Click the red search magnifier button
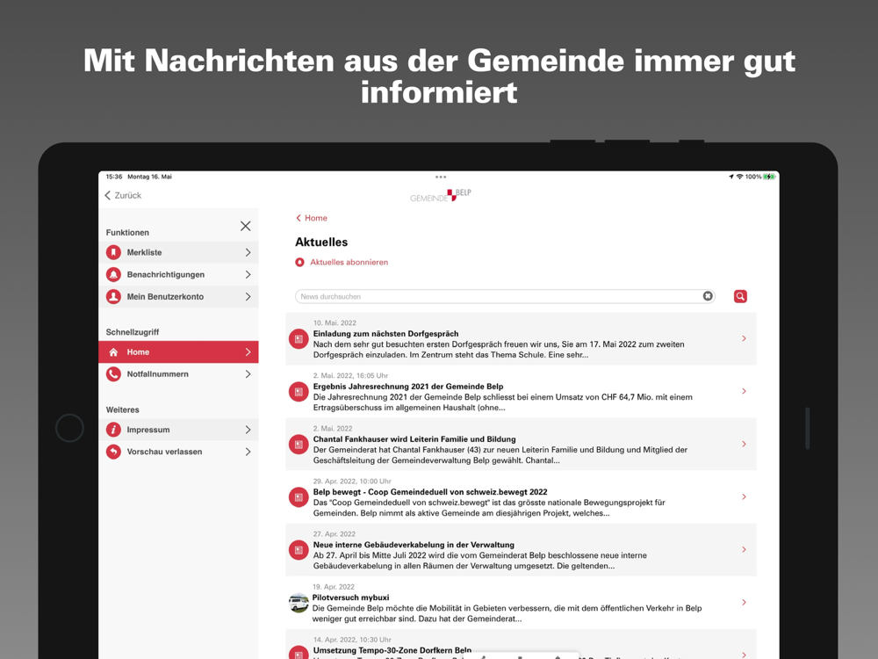Screen dimensions: 878x659 coord(740,296)
